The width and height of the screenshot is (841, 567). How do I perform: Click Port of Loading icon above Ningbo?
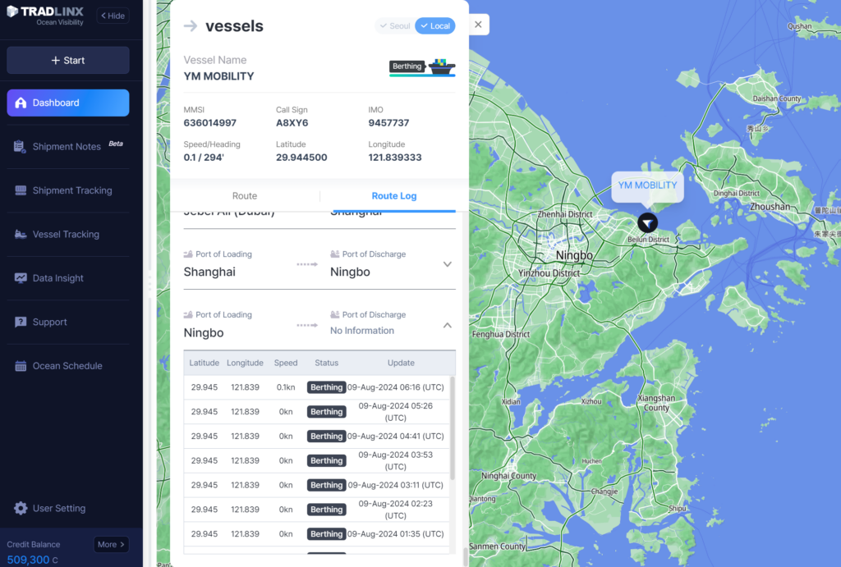click(x=188, y=314)
